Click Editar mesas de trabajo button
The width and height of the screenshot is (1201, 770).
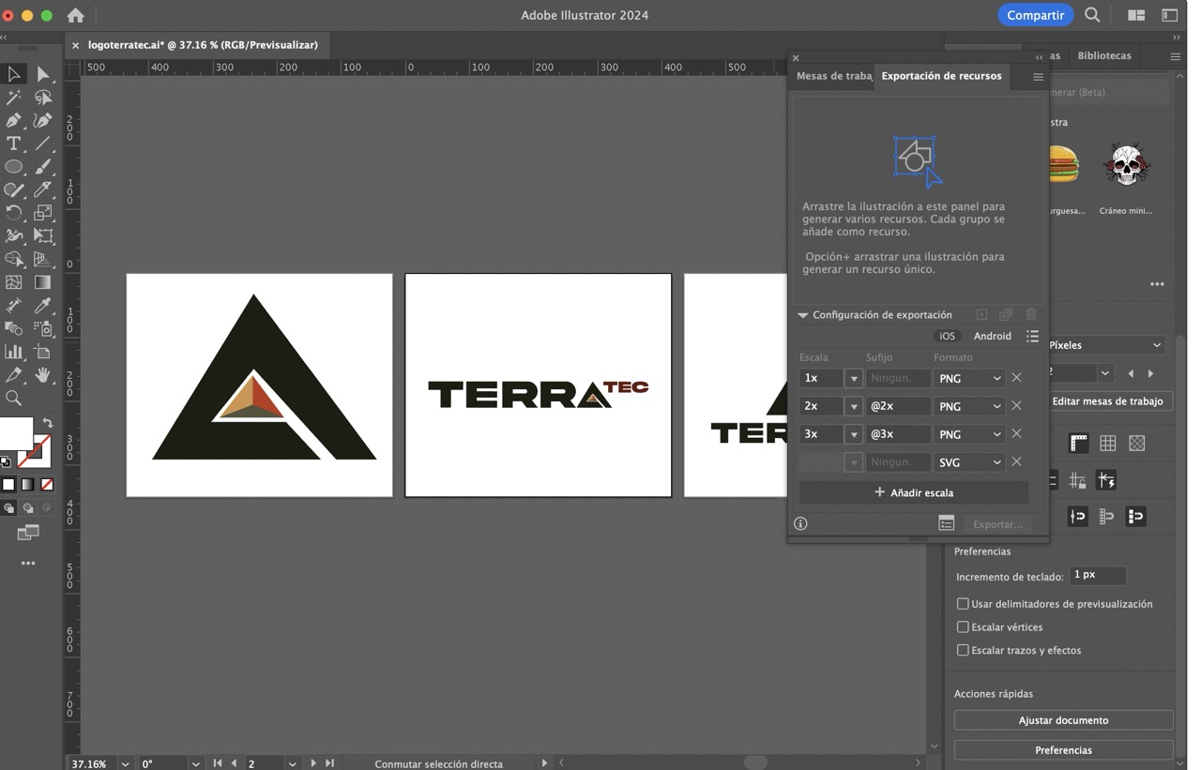click(1107, 400)
